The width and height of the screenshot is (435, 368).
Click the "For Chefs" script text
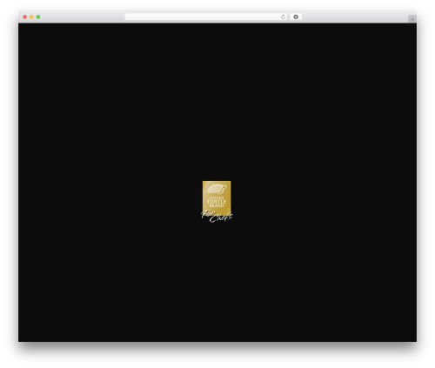coord(217,217)
